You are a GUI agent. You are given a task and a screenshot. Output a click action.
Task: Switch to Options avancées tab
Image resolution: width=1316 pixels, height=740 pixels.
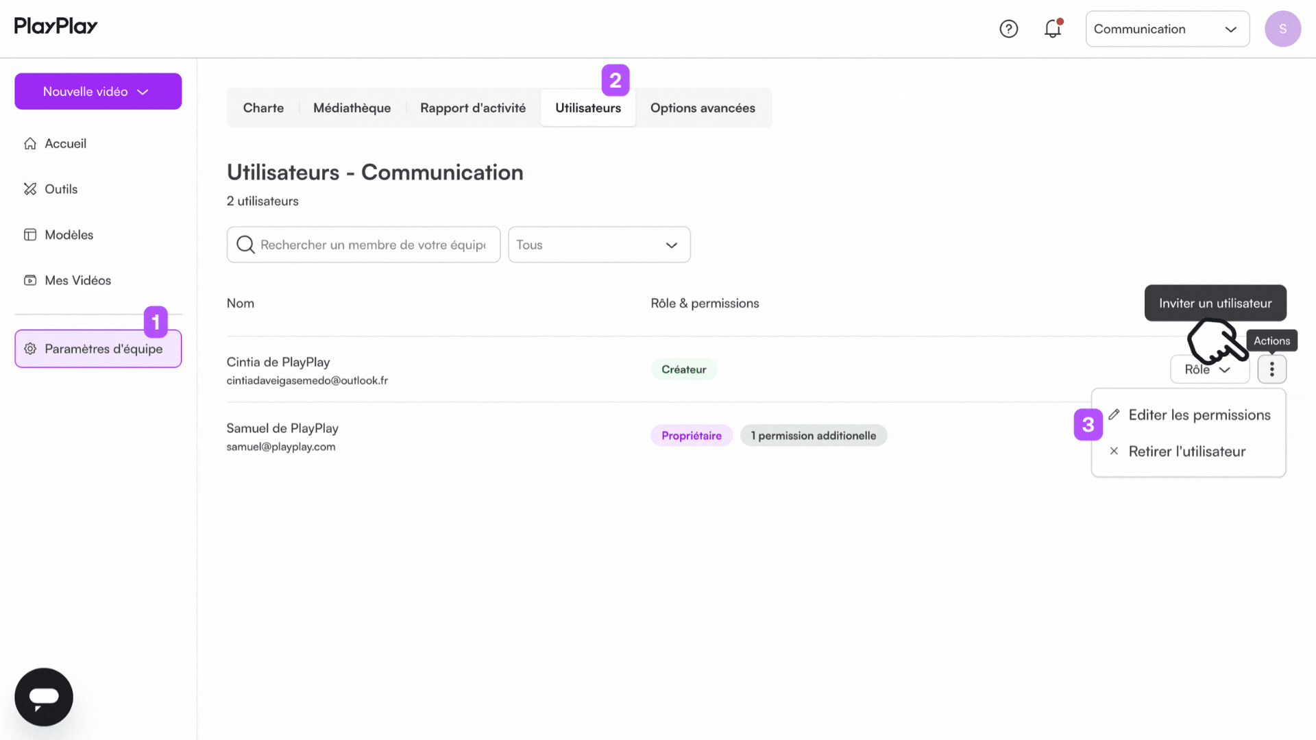703,108
